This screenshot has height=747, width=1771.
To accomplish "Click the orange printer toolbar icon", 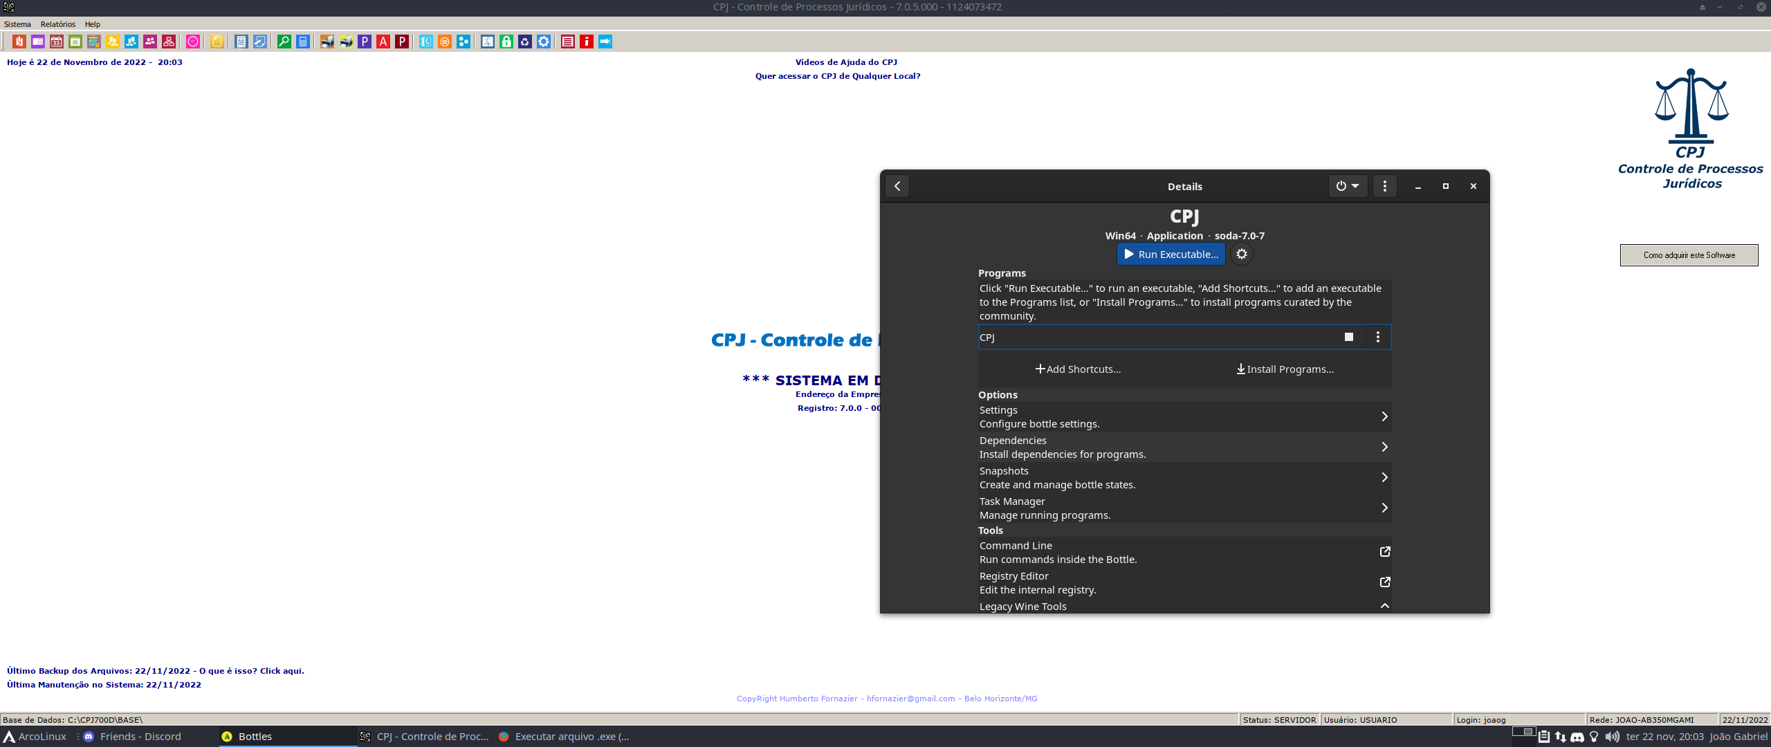I will click(327, 41).
